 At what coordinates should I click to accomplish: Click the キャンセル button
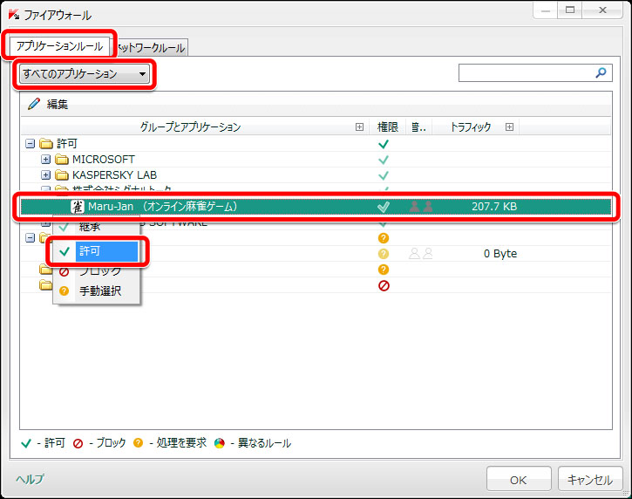coord(590,480)
